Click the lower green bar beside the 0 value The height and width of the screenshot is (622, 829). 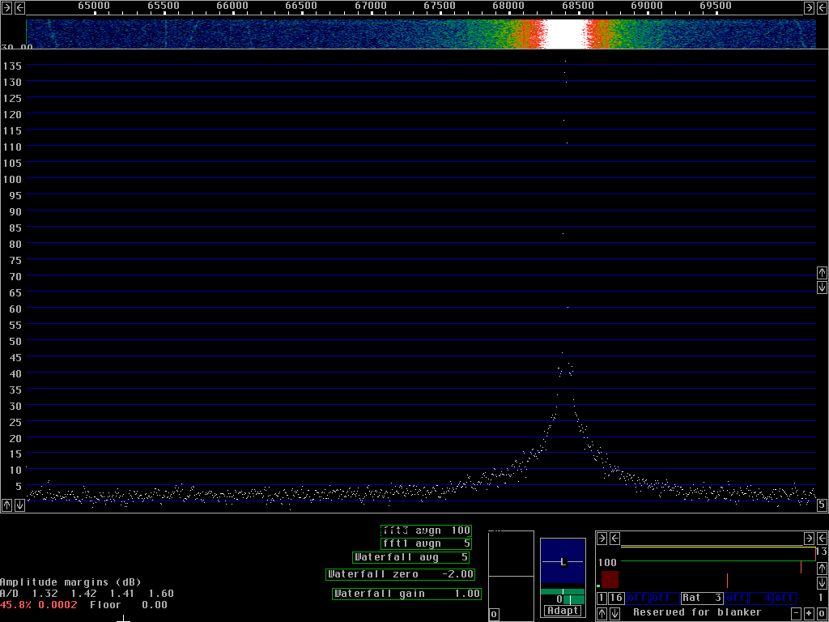[574, 600]
